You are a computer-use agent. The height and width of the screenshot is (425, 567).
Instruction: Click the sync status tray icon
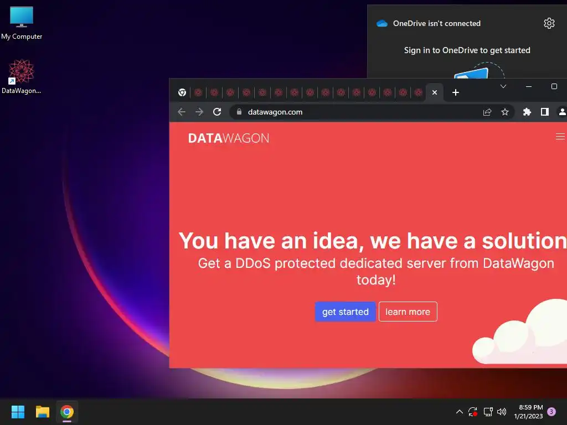pos(473,412)
